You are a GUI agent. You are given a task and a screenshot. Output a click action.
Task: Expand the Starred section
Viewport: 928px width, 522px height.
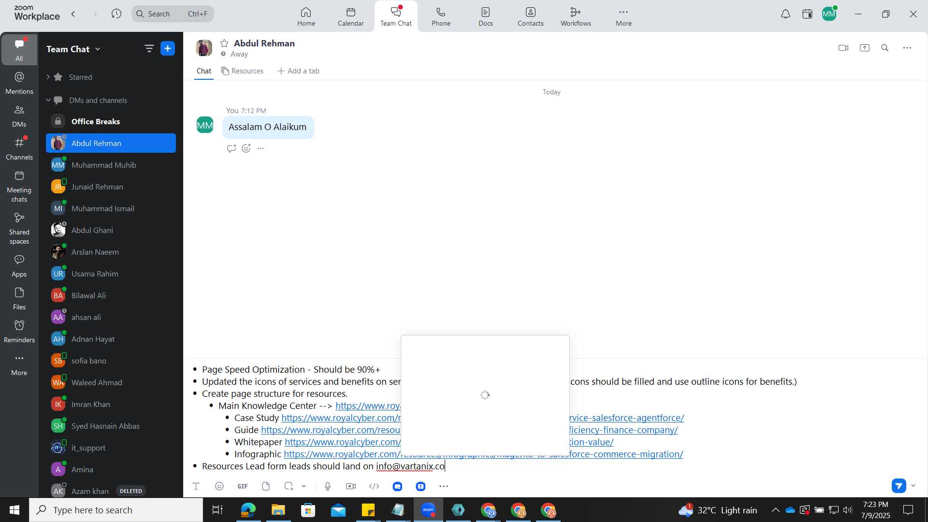48,77
